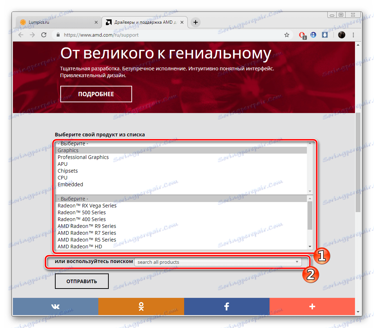Image resolution: width=374 pixels, height=328 pixels.
Task: Click the ПОДРОБНЕЕ button
Action: click(96, 94)
